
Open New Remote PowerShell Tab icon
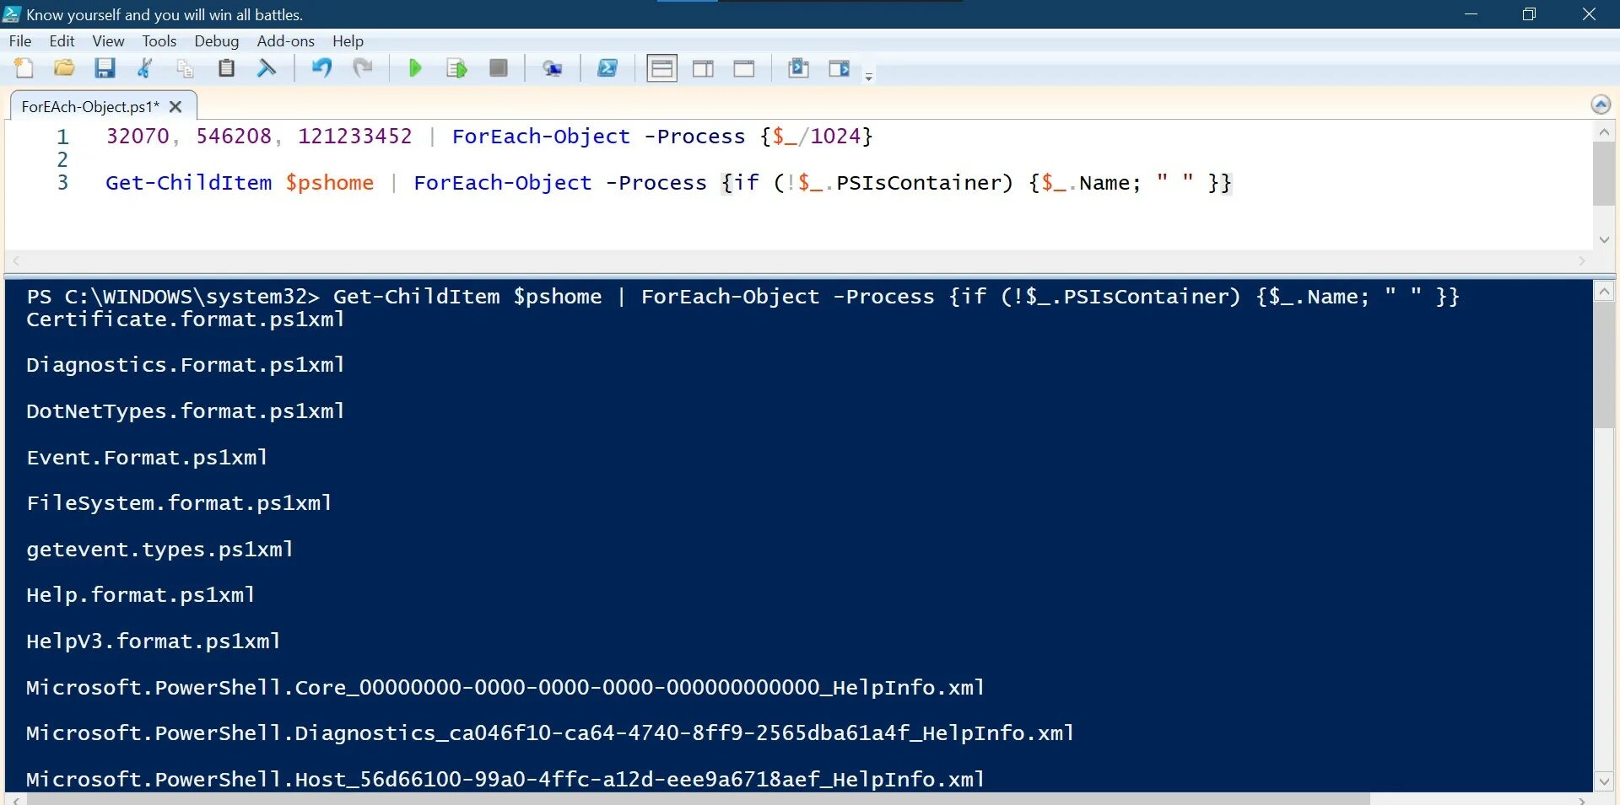[553, 68]
